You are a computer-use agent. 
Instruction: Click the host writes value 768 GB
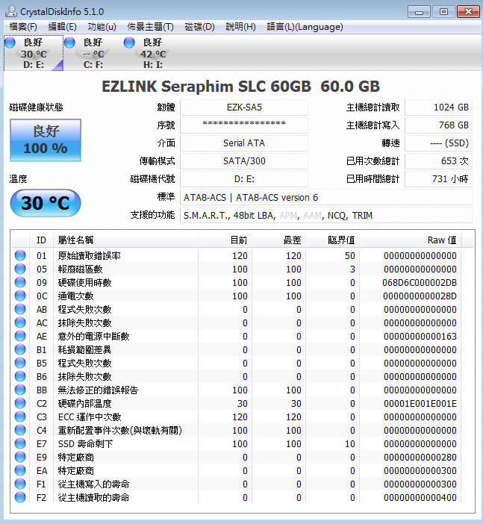click(438, 125)
